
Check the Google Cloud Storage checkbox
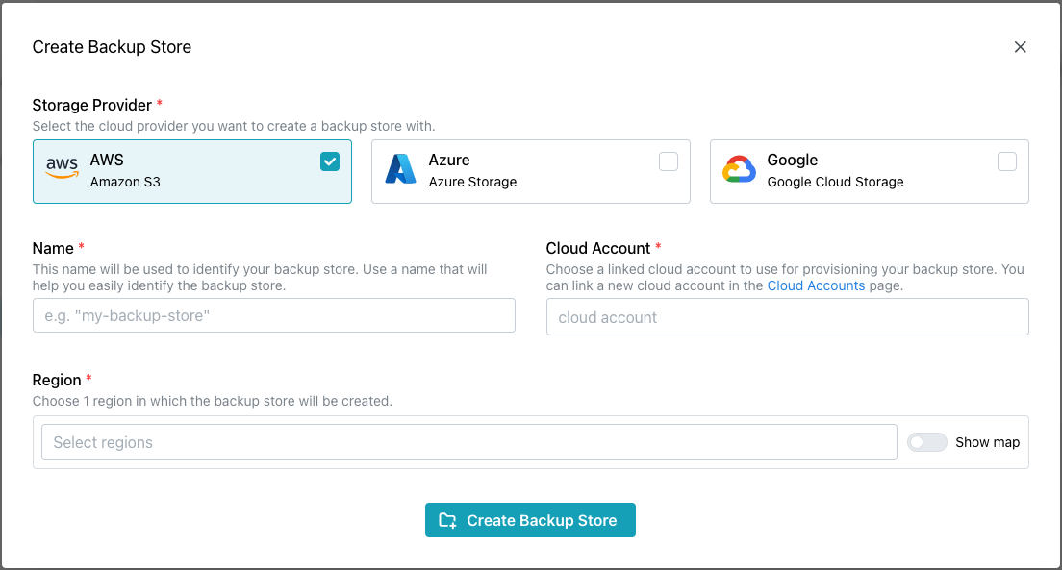click(x=1007, y=161)
